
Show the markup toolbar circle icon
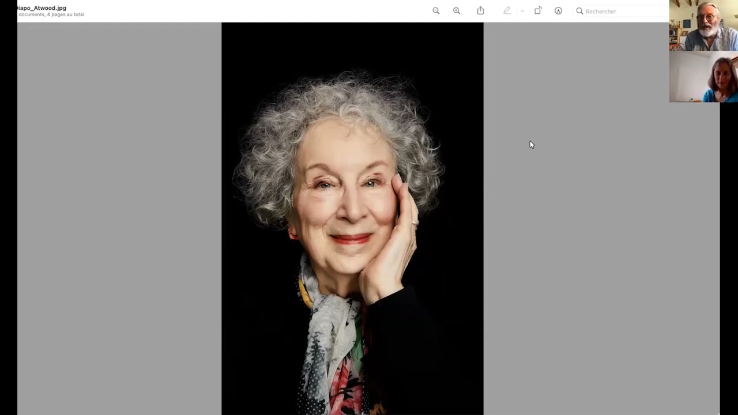[558, 11]
